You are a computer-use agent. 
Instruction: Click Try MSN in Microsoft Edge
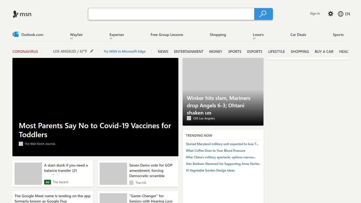coord(124,51)
